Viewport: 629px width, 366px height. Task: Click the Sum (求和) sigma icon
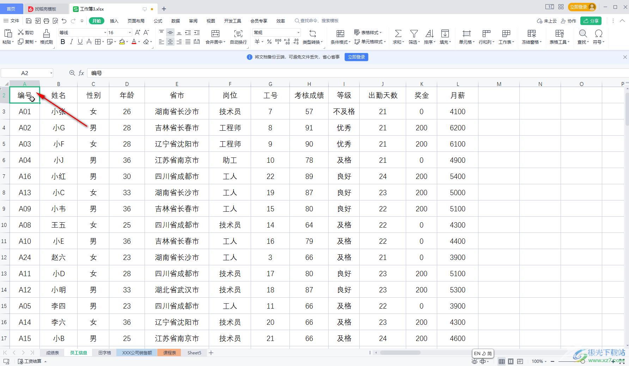click(398, 33)
